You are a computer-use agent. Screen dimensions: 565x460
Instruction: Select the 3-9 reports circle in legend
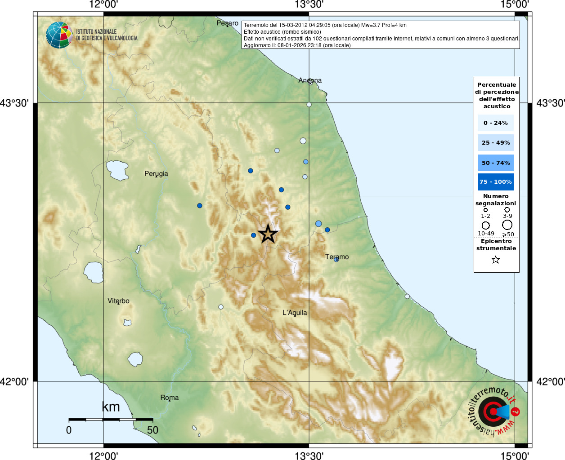pos(507,209)
